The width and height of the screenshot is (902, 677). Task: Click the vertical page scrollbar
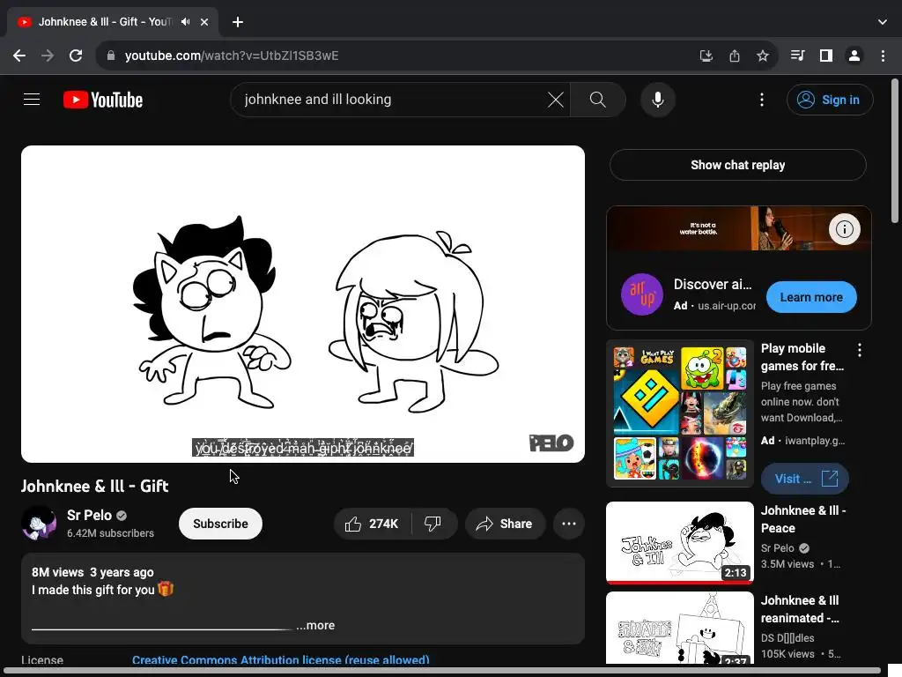point(895,151)
